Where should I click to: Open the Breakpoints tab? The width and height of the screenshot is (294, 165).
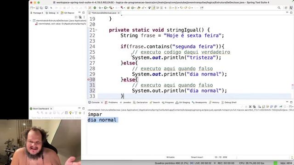[x=199, y=103]
